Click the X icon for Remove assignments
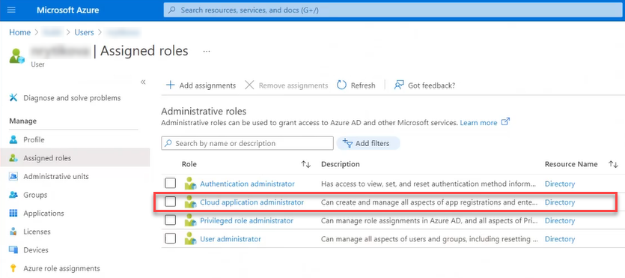The height and width of the screenshot is (278, 625). click(249, 85)
